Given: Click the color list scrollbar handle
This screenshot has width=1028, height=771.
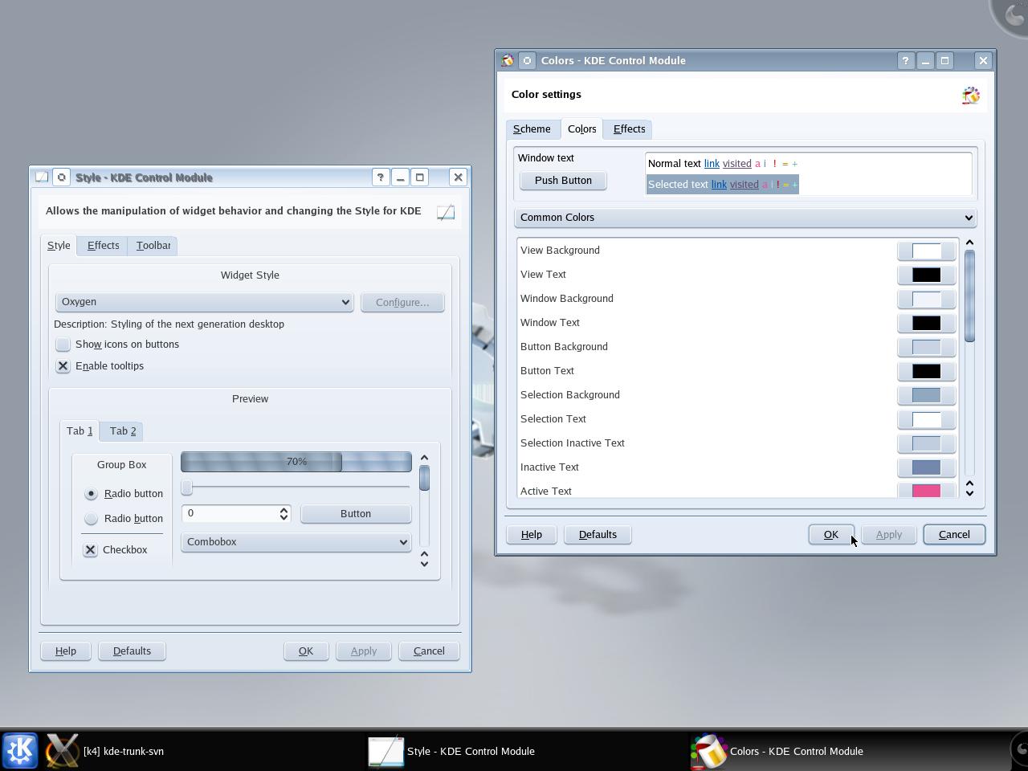Looking at the screenshot, I should (969, 296).
